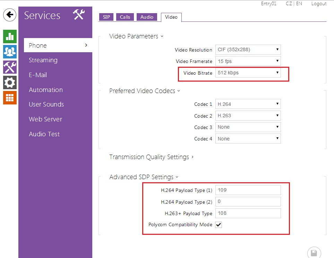Expand Transmission Quality Settings section
Viewport: 334px width, 258px height.
(x=151, y=157)
